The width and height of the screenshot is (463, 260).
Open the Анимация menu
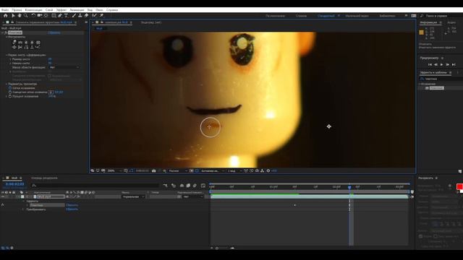(x=77, y=9)
